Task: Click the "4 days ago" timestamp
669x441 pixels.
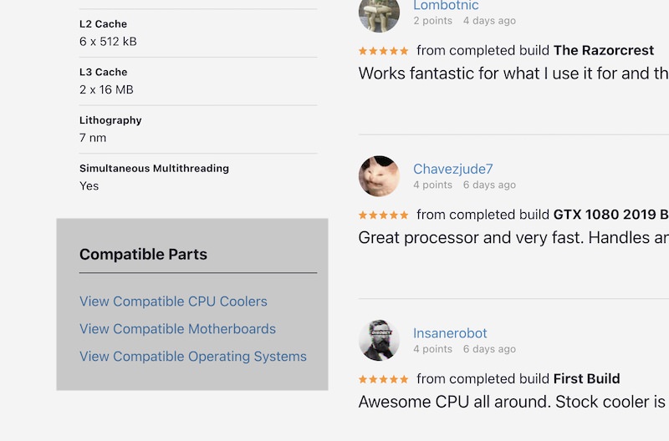Action: (489, 21)
